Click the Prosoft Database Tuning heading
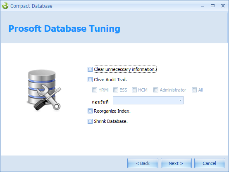This screenshot has width=229, height=172. (x=64, y=28)
